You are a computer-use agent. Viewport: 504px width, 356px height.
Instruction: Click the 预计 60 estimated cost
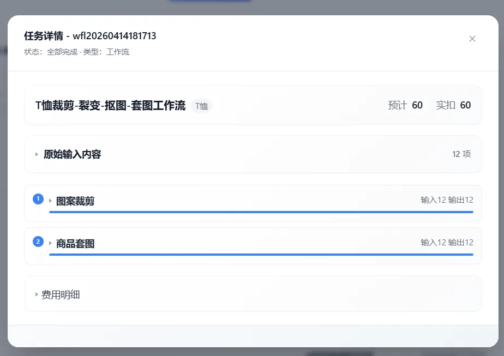pos(405,105)
